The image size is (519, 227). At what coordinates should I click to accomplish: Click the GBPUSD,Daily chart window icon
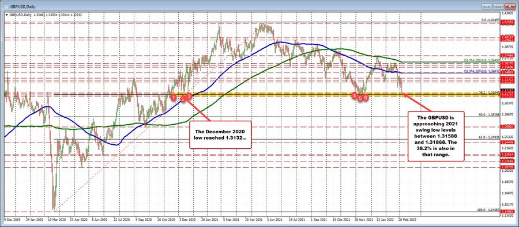(6, 6)
